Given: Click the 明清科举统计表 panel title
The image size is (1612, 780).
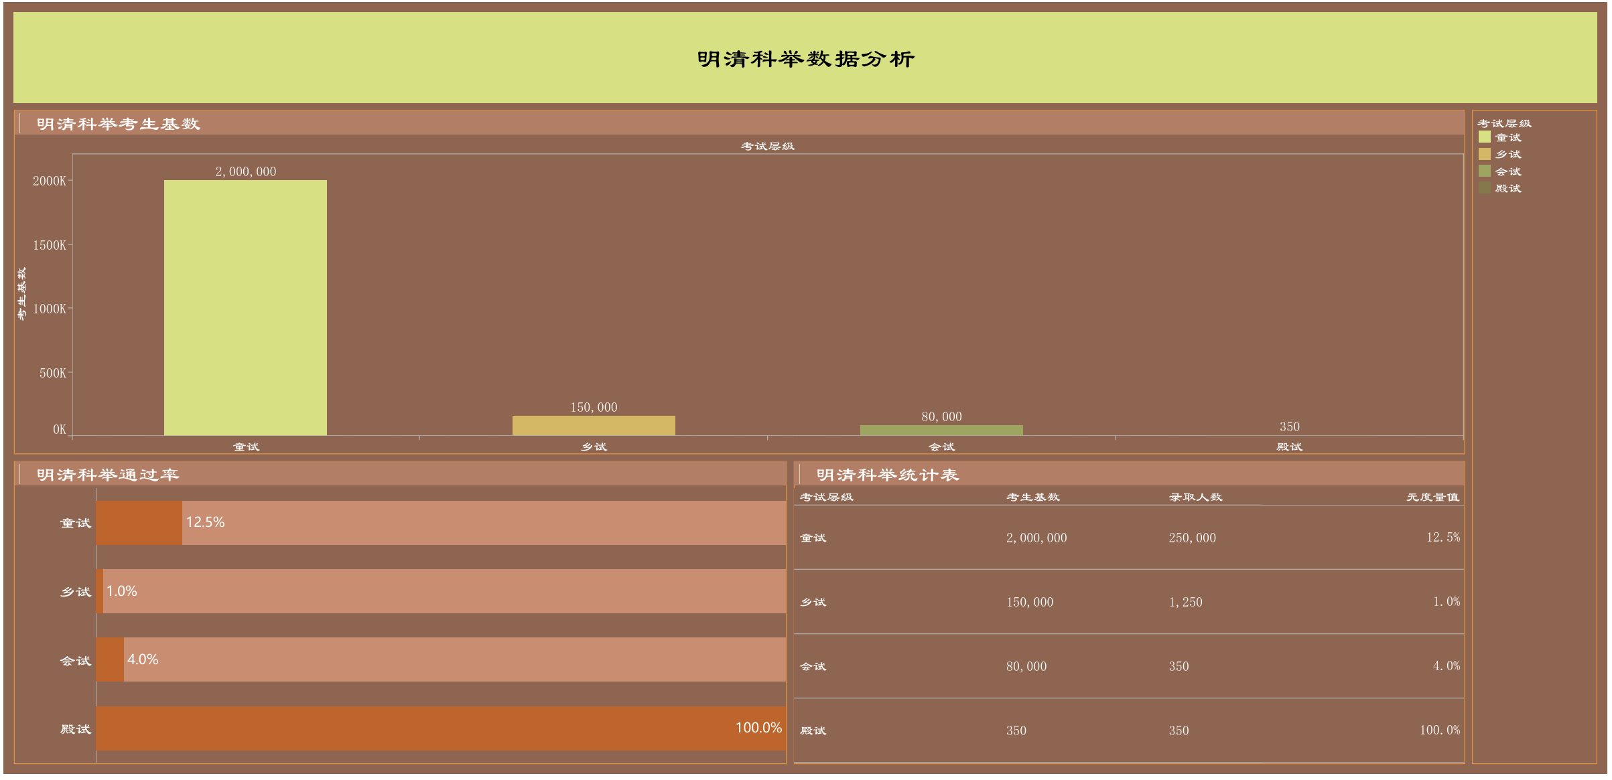Looking at the screenshot, I should click(x=887, y=475).
